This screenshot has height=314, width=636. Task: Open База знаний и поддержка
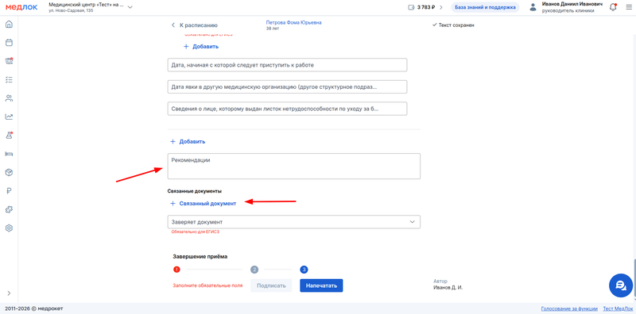[x=485, y=7]
